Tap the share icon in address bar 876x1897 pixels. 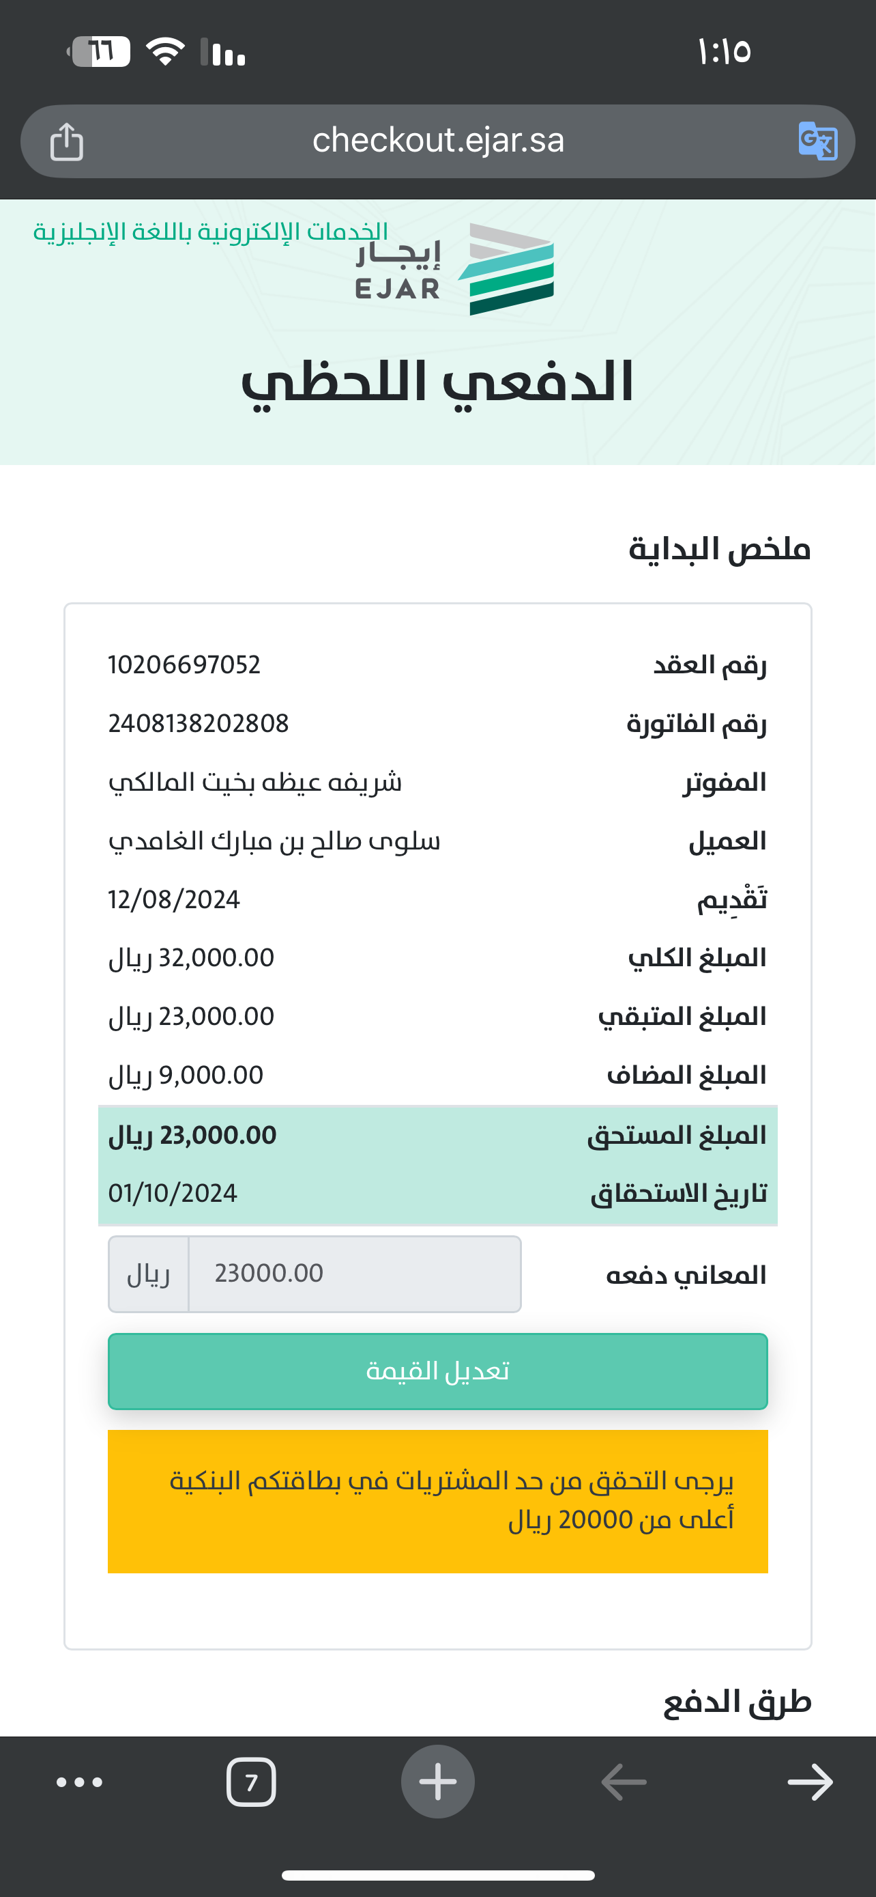pos(66,141)
